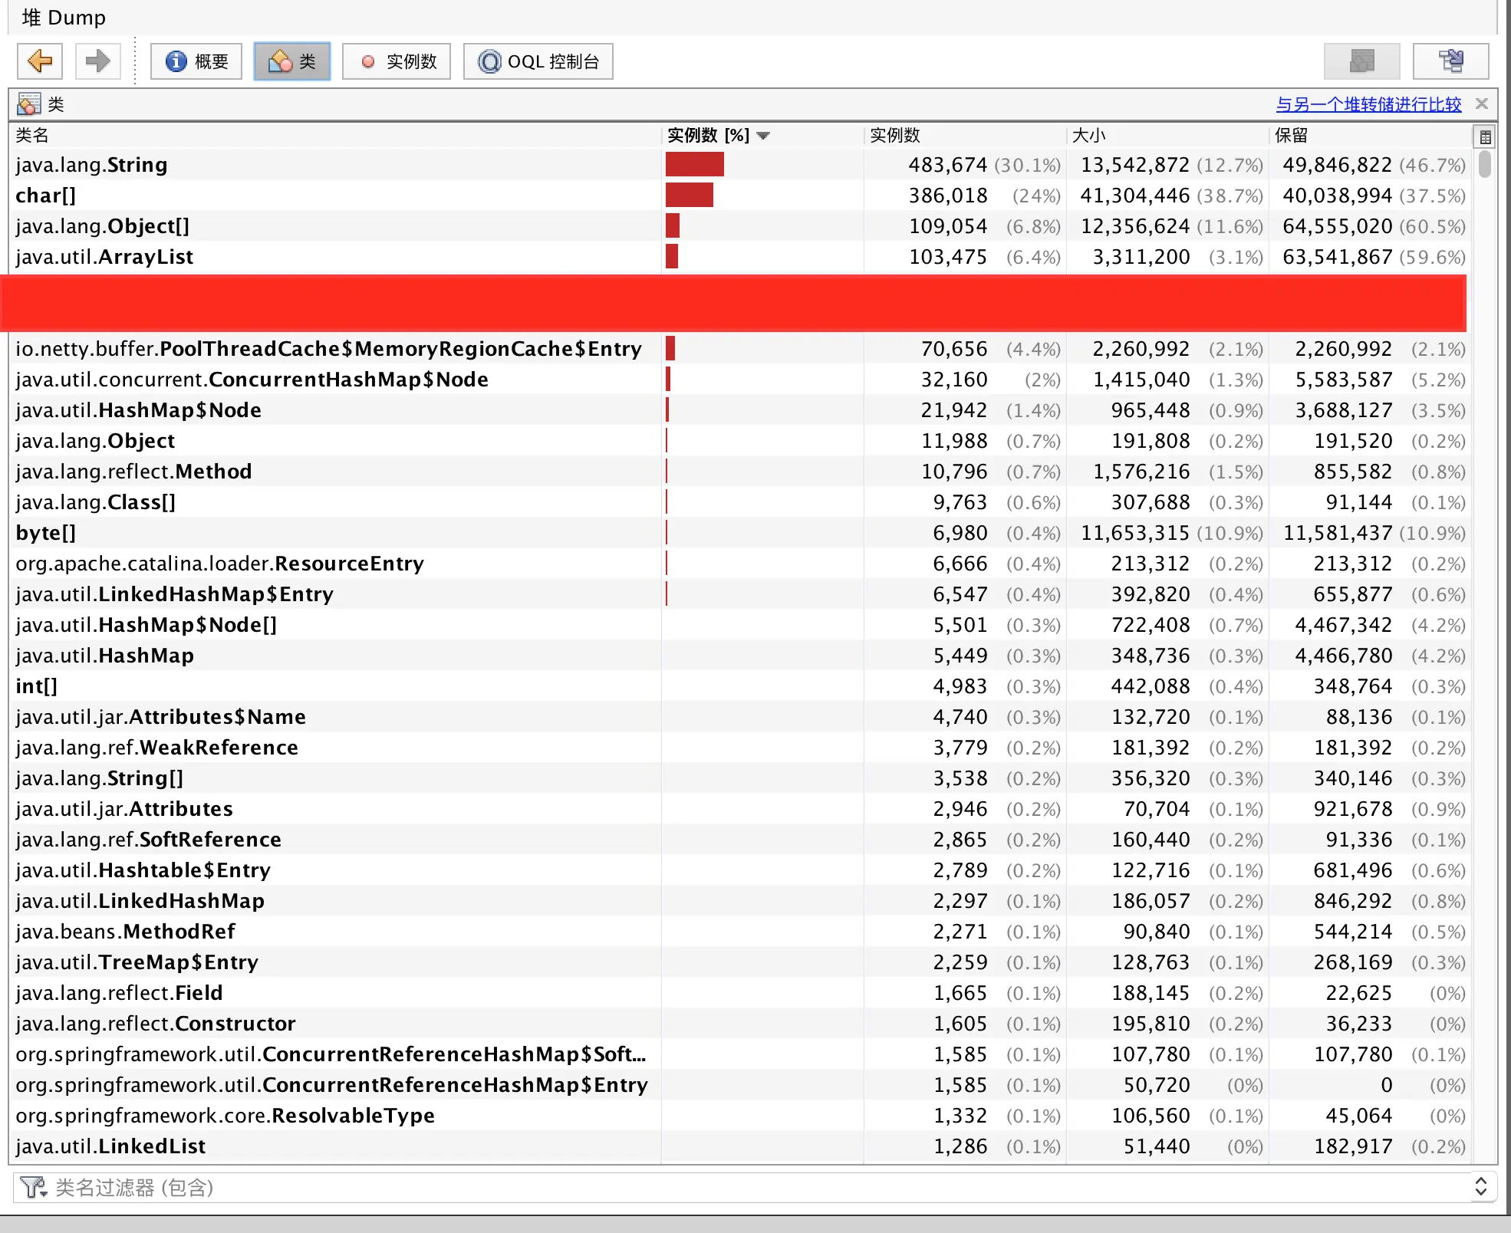1511x1233 pixels.
Task: Open the filter type funnel dropdown icon
Action: [34, 1188]
